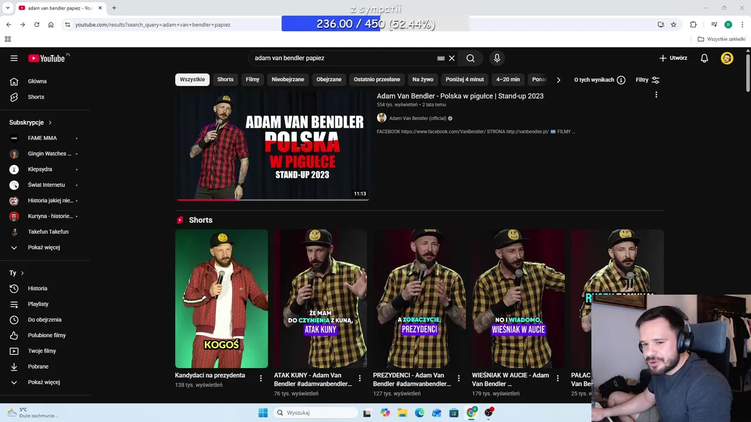751x422 pixels.
Task: Open options for ATAK KUNY short
Action: click(360, 379)
